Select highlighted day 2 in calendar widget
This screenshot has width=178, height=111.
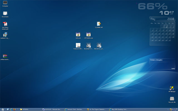click(166, 26)
